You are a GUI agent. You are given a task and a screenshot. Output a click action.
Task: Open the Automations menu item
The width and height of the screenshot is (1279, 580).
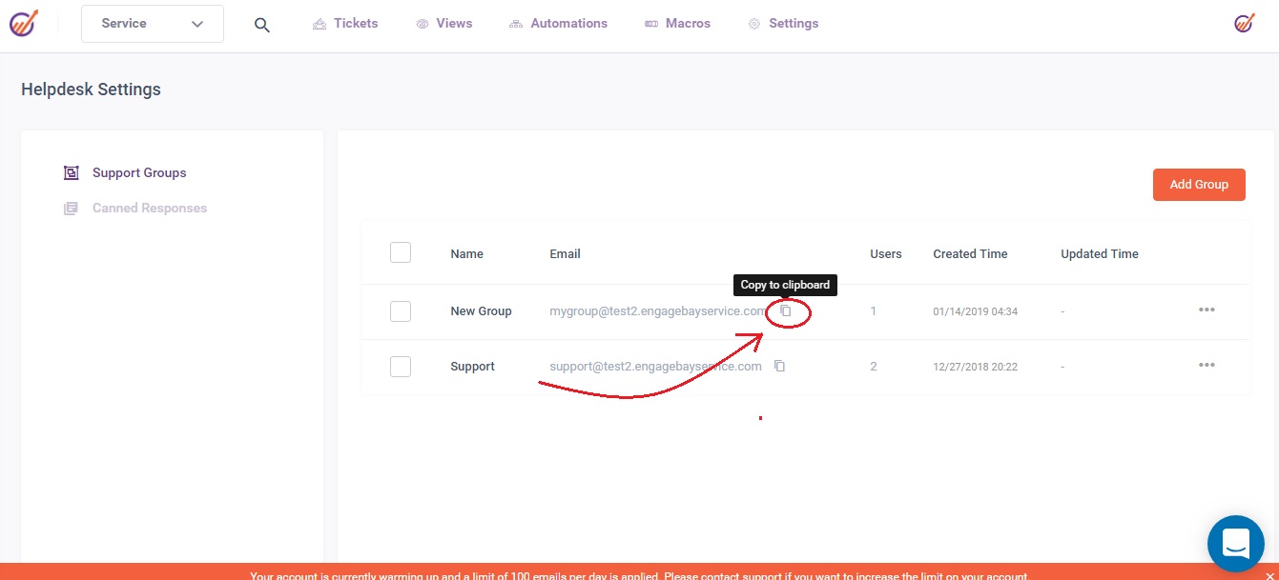pos(558,24)
